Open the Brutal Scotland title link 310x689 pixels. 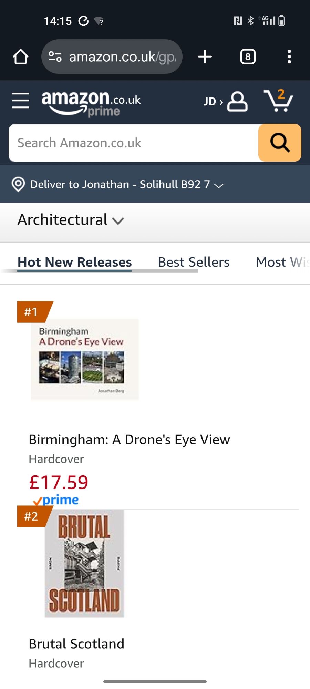point(76,644)
